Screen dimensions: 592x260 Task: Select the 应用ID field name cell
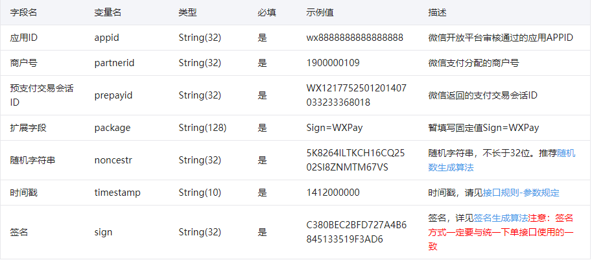click(23, 38)
